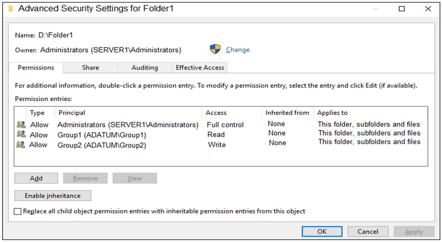Select the Group2 (ADATUM\Group2) permission entry
Image resolution: width=442 pixels, height=243 pixels.
point(102,145)
